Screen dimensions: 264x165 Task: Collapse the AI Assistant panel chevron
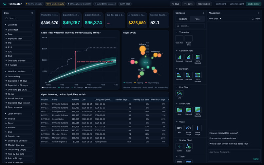[x=258, y=13]
